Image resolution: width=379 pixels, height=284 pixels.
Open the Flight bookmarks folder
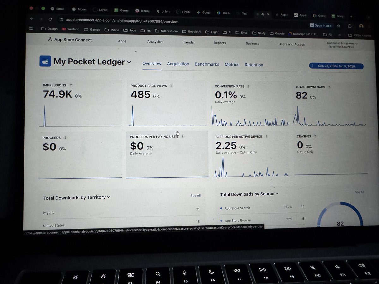coord(212,32)
